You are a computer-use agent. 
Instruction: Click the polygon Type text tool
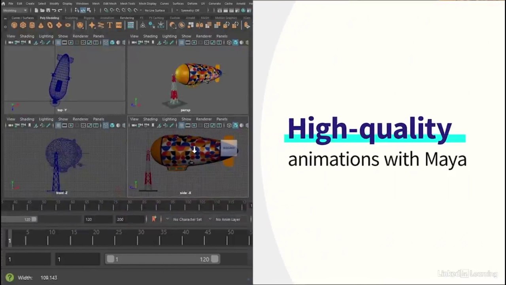coord(110,25)
